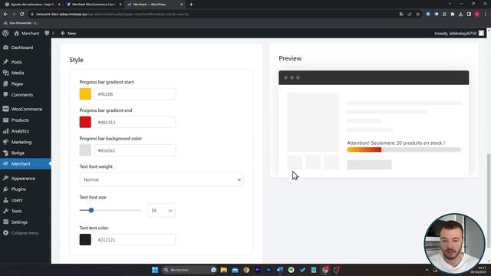Click the Marketing megaphone icon
491x276 pixels.
pos(5,142)
